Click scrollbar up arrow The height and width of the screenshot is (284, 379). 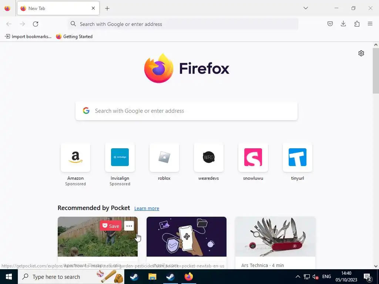click(376, 45)
